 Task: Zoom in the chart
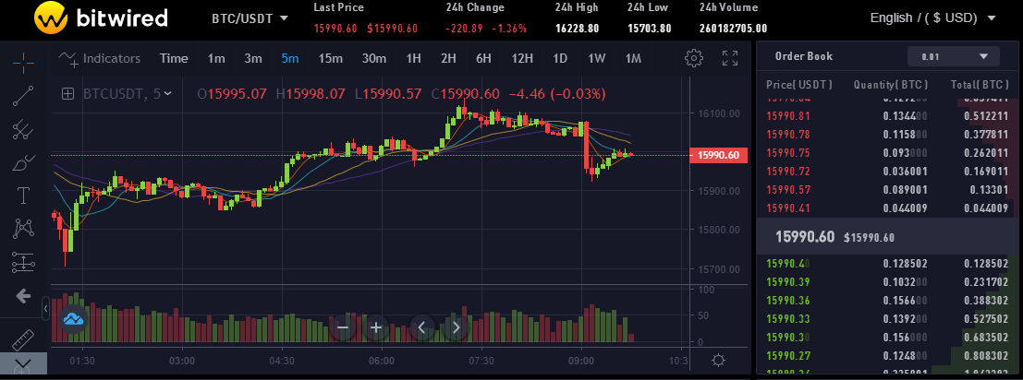pyautogui.click(x=376, y=327)
